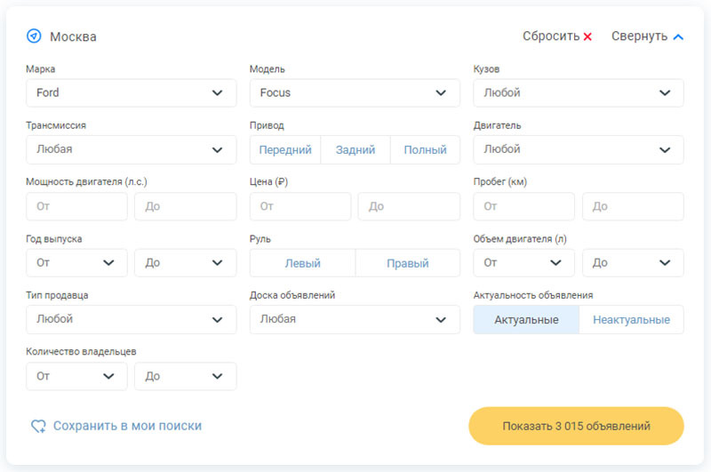The height and width of the screenshot is (472, 711).
Task: Open the Модель dropdown showing Focus
Action: pyautogui.click(x=355, y=92)
